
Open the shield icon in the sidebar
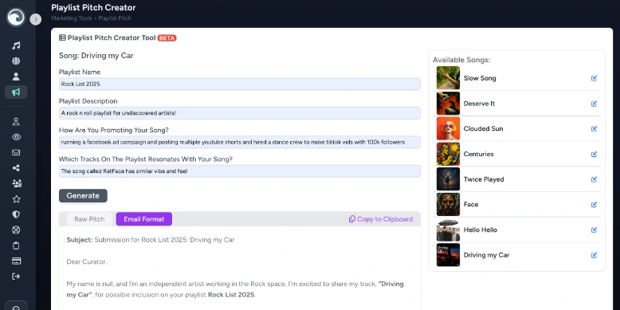tap(16, 214)
